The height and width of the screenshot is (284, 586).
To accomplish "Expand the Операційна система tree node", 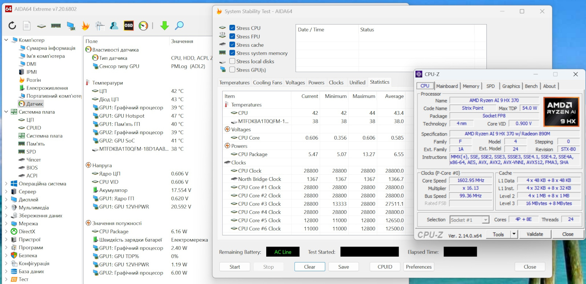I will [x=6, y=183].
